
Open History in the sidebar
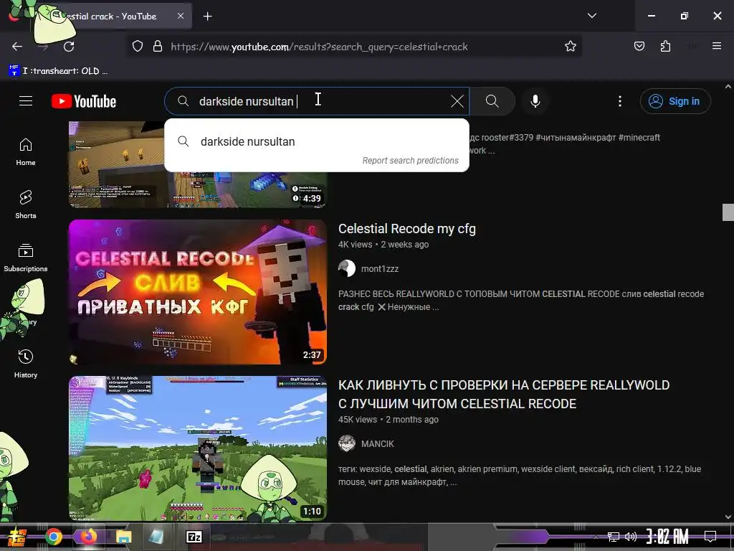click(x=26, y=364)
